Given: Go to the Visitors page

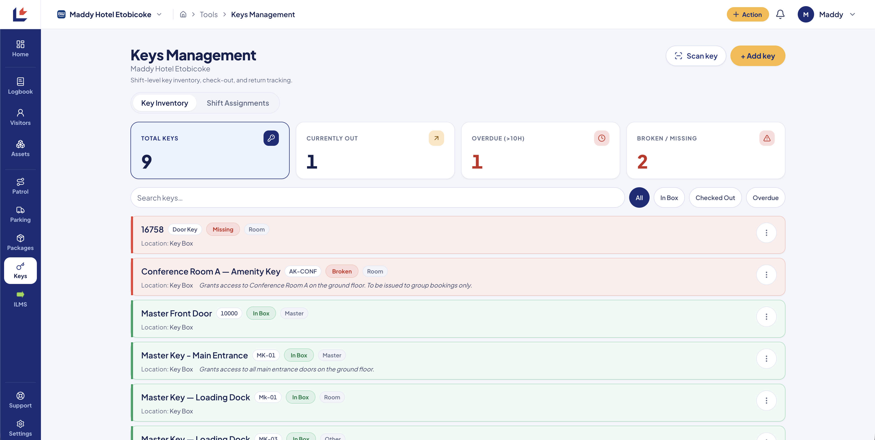Looking at the screenshot, I should (20, 117).
